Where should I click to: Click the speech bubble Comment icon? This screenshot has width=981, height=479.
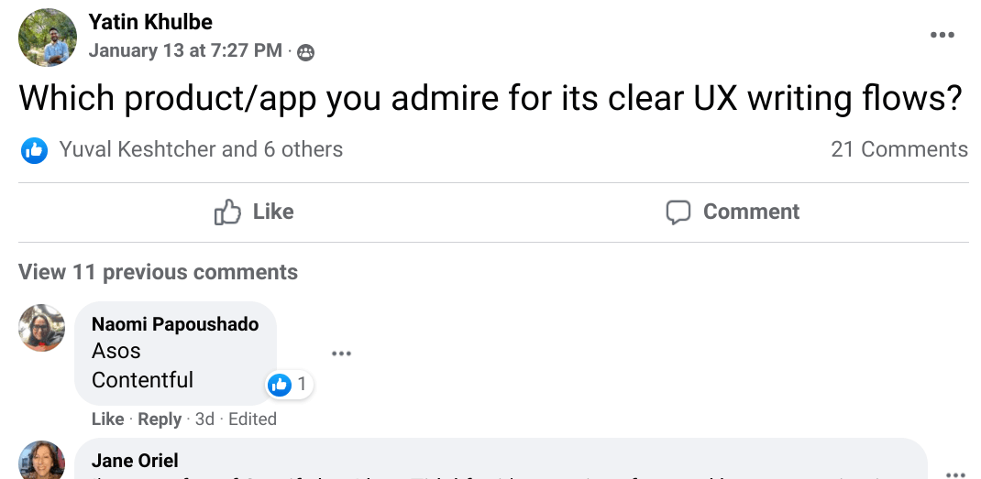click(678, 212)
